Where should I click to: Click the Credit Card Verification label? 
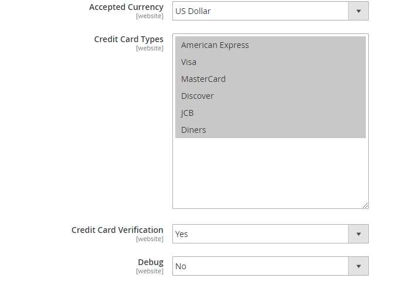click(x=117, y=230)
